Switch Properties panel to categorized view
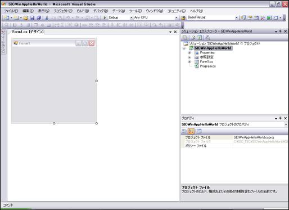289x210 pixels. coord(184,131)
